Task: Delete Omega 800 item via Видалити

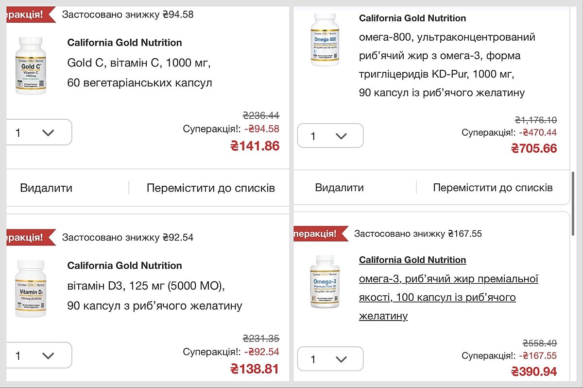Action: tap(339, 188)
